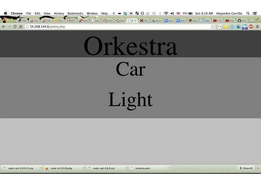261x185 pixels.
Task: Expand options for node-v0.10.26.pkg download
Action: click(84, 168)
